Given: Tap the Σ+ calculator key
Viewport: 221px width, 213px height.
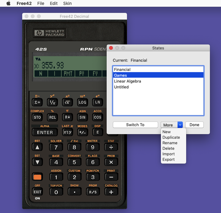Looking at the screenshot, I should pyautogui.click(x=37, y=102).
